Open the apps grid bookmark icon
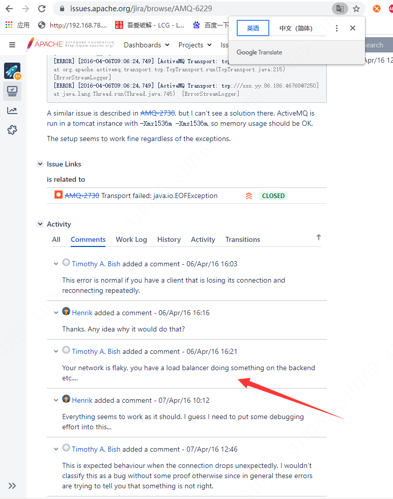Image resolution: width=393 pixels, height=499 pixels. pos(9,25)
